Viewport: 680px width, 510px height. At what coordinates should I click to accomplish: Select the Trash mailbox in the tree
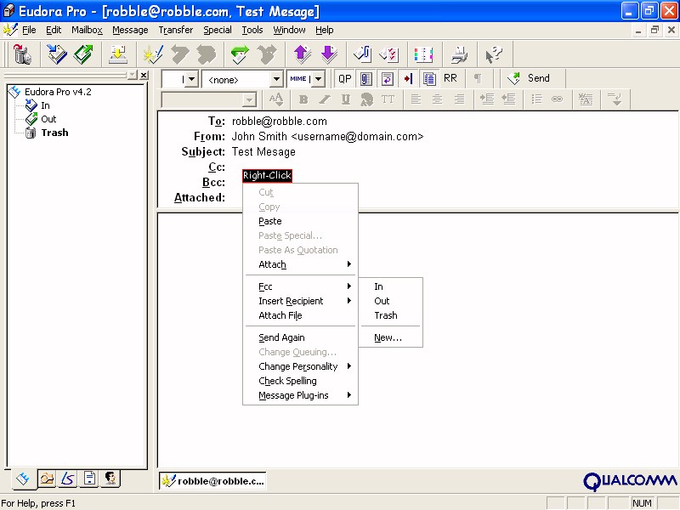(54, 133)
